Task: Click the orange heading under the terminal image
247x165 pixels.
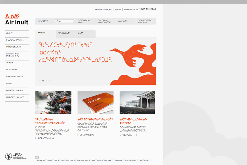Action: 133,121
